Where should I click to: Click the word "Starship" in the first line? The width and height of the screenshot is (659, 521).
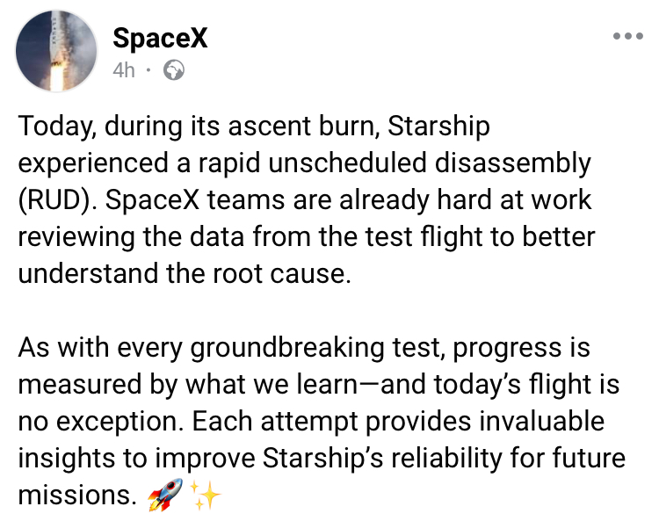(x=438, y=127)
